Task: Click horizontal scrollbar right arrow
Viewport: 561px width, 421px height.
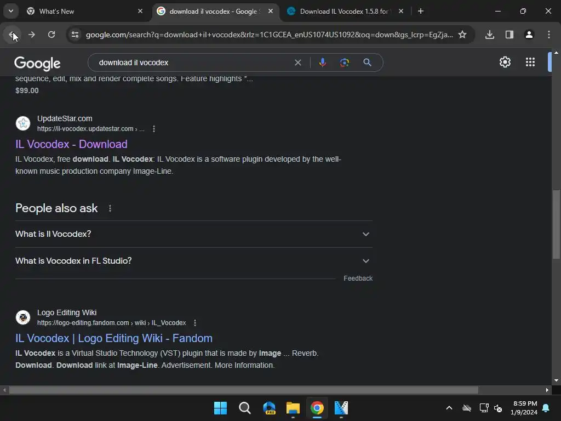Action: (547, 390)
